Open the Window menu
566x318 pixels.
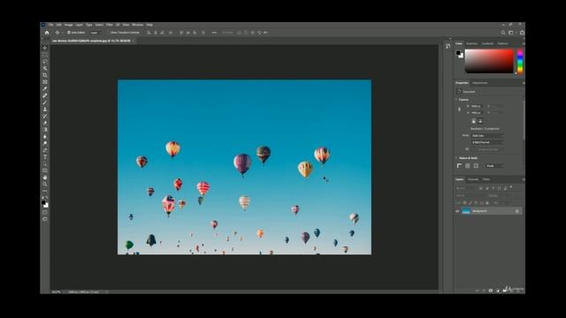coord(138,25)
